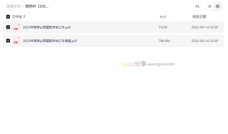
Task: Switch to list view layout
Action: tap(210, 6)
